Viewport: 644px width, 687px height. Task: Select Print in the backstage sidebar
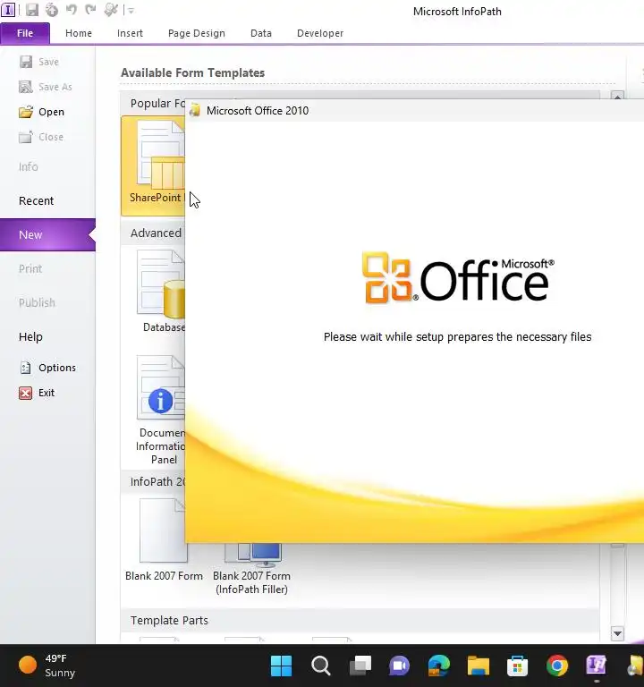click(30, 268)
